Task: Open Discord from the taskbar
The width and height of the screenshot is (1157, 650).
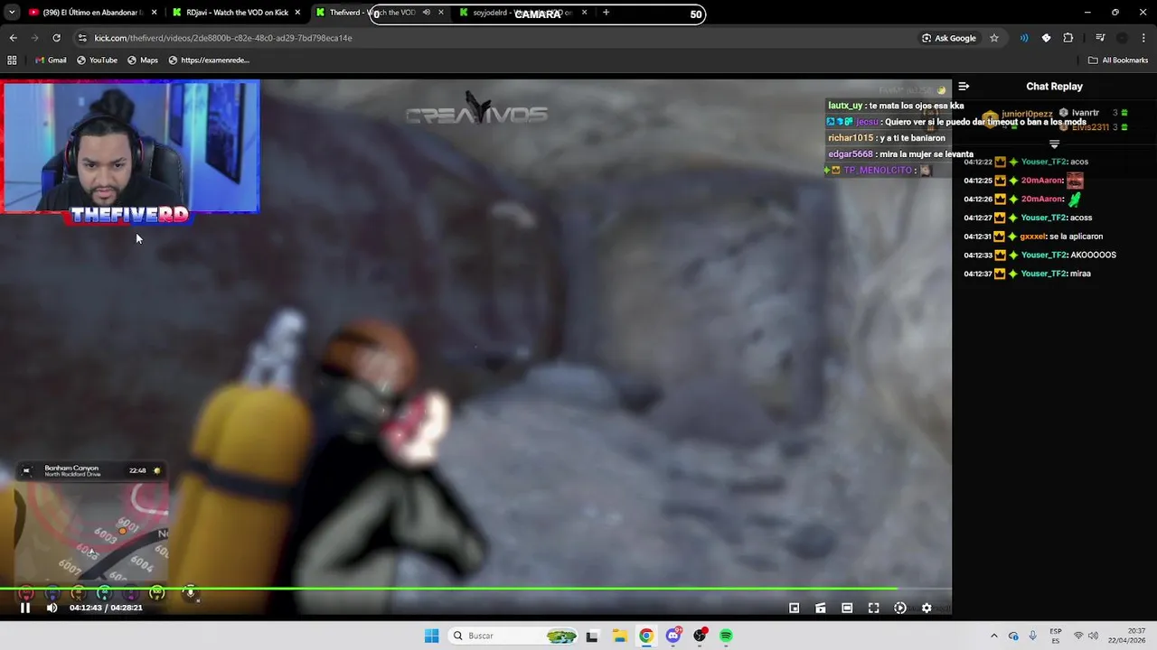Action: [x=673, y=636]
